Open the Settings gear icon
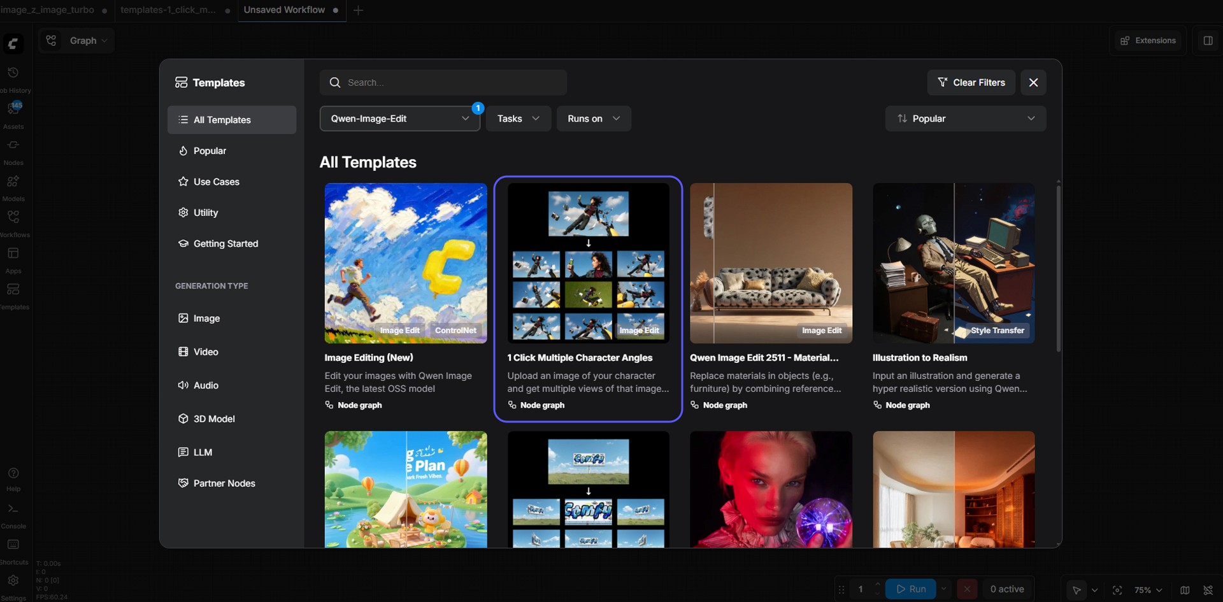 (13, 581)
